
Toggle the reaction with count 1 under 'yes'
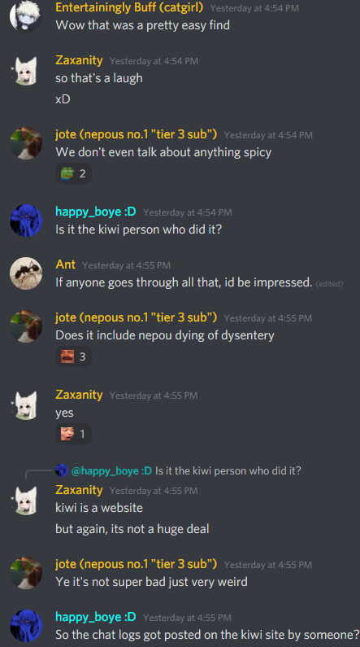tap(73, 434)
